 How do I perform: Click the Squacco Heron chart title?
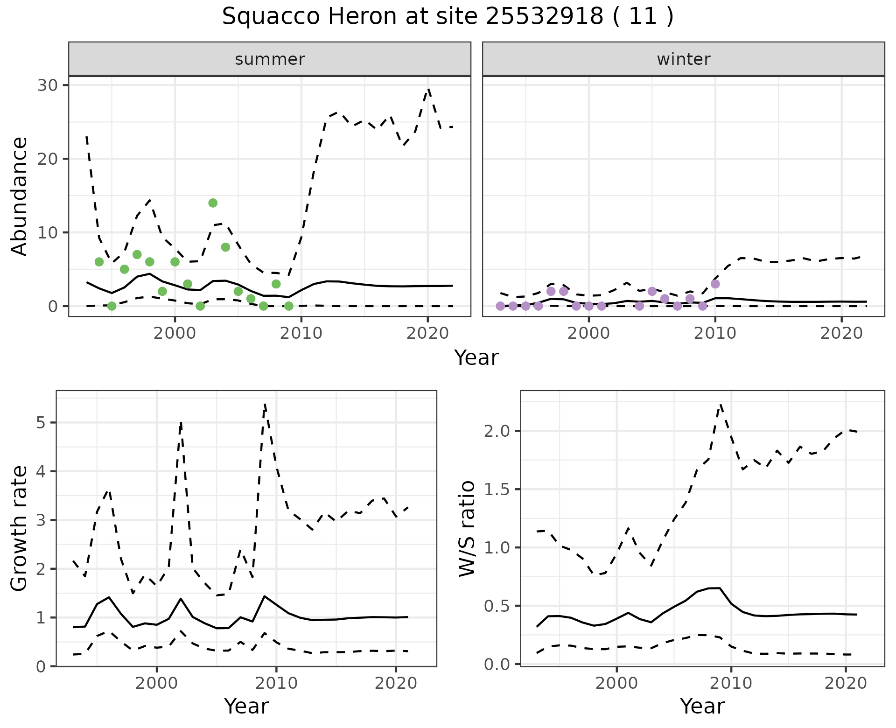click(x=448, y=17)
